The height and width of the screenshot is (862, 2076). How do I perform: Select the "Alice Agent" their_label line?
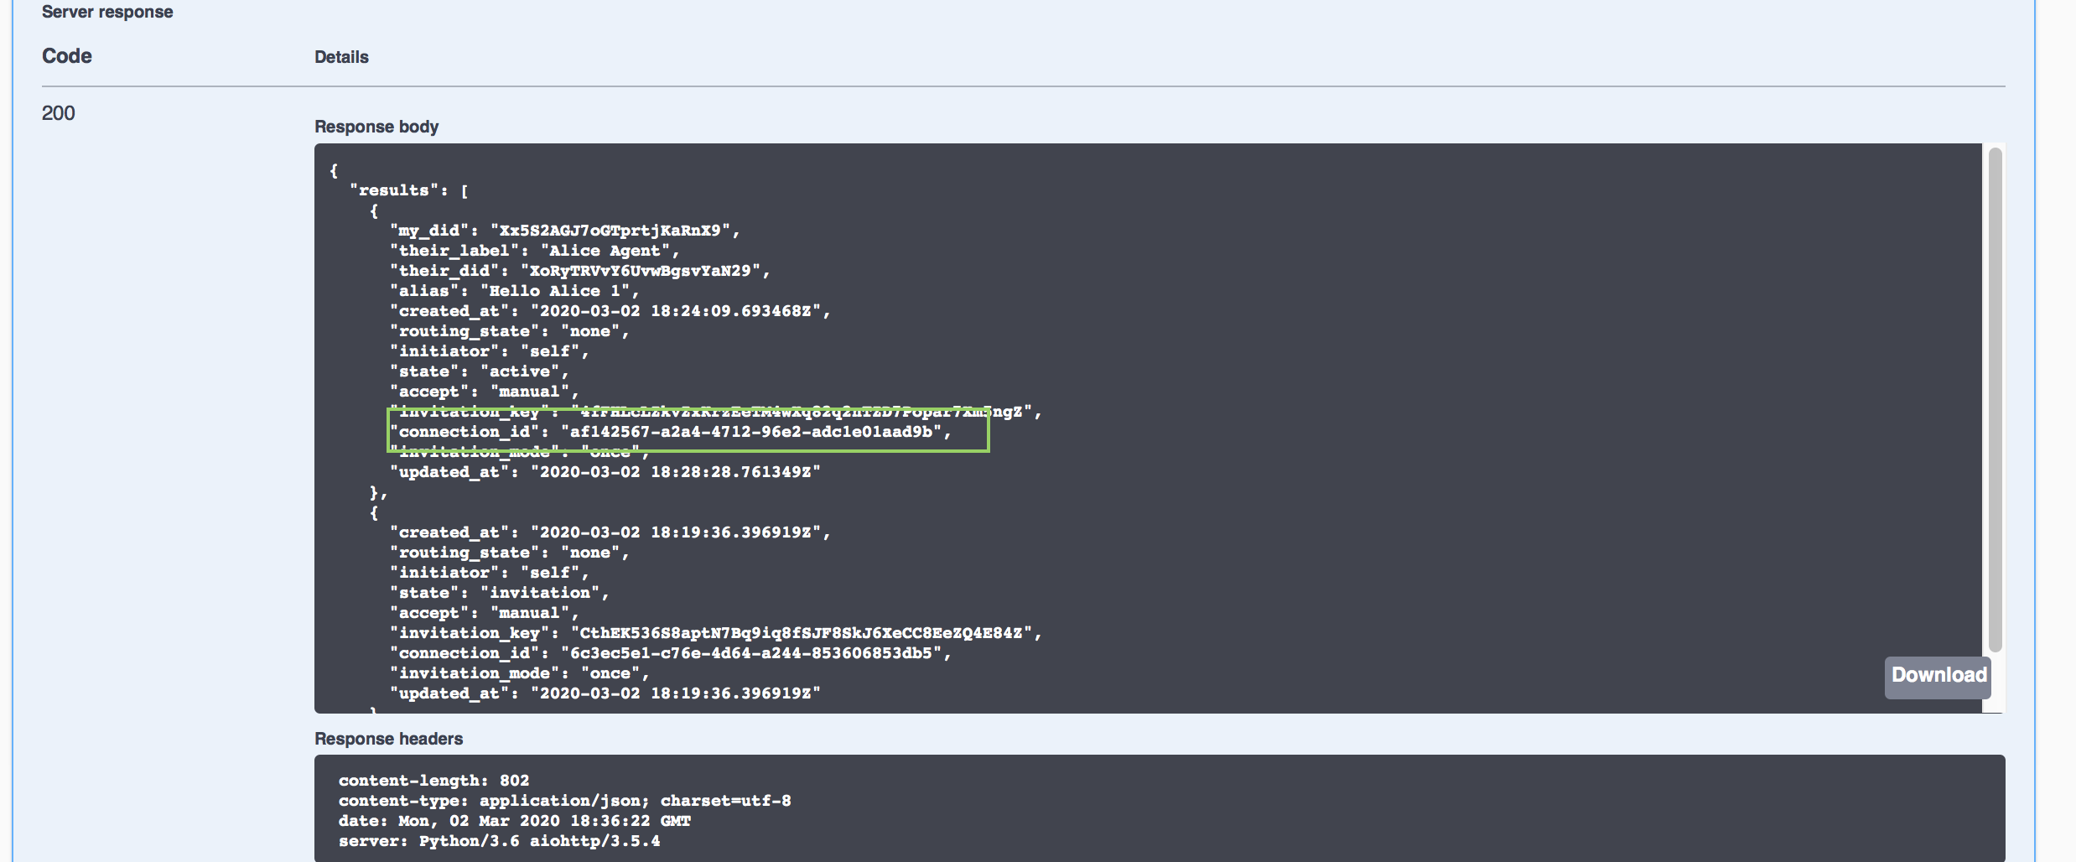pos(534,251)
